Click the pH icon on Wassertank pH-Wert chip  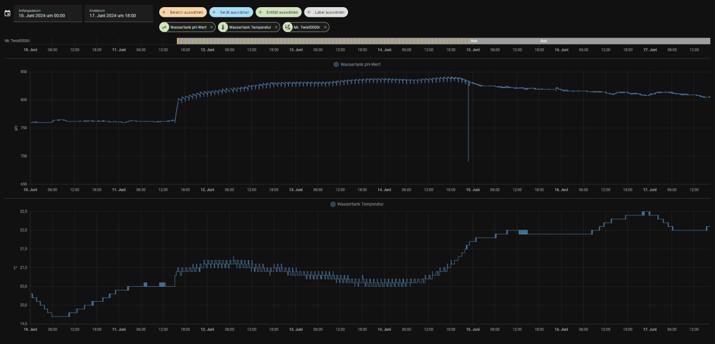[x=164, y=27]
